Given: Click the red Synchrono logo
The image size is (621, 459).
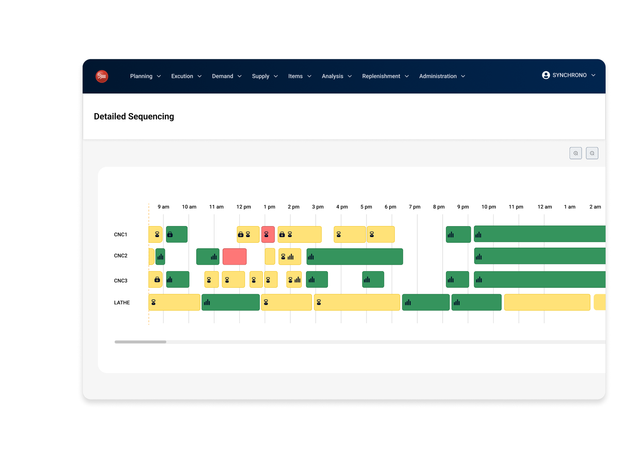Looking at the screenshot, I should [102, 76].
